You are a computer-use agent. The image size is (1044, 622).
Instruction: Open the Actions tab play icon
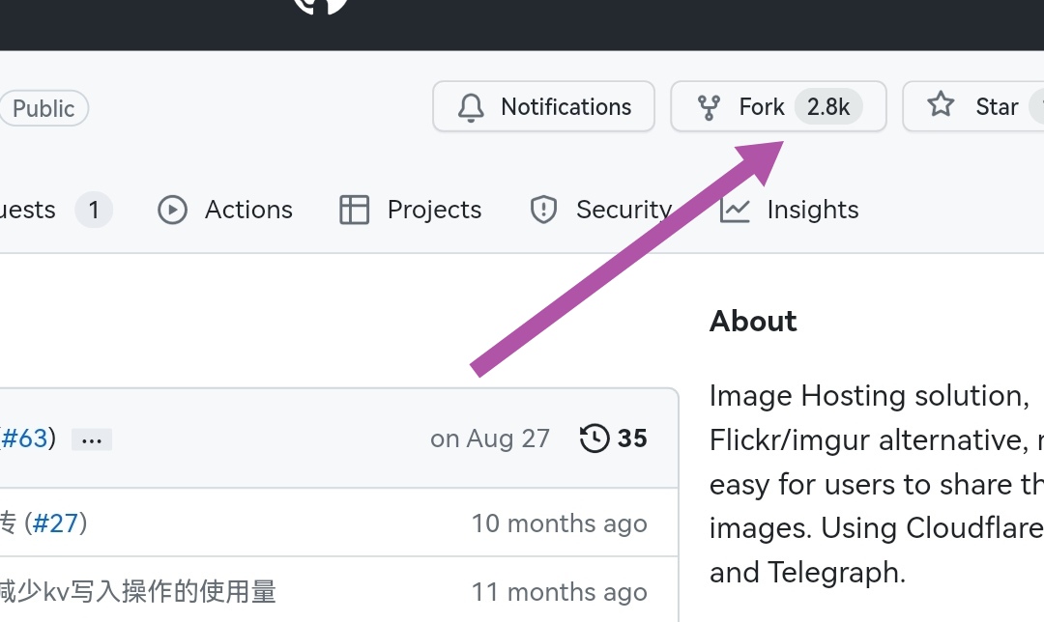coord(172,210)
